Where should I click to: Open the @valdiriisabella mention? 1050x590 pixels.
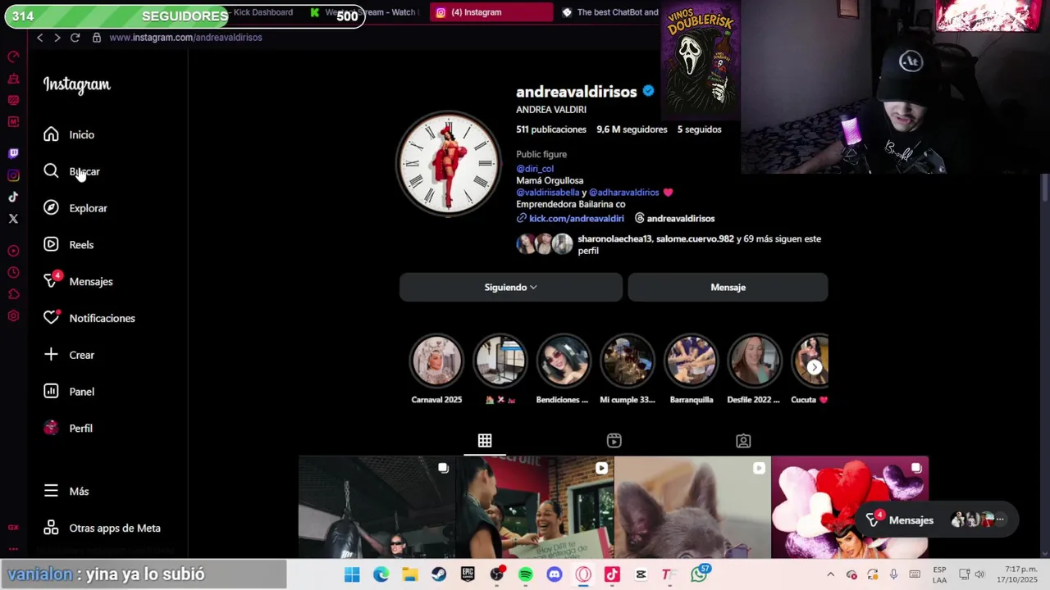548,193
